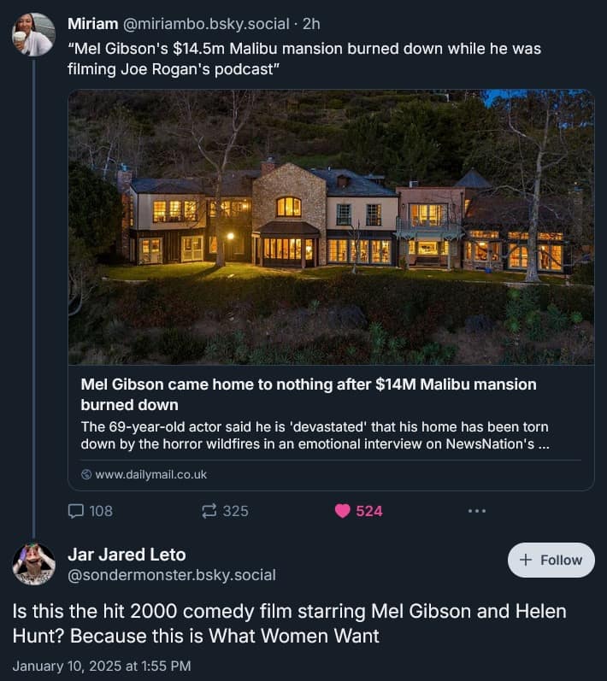Open Miriam's display name link

point(92,24)
